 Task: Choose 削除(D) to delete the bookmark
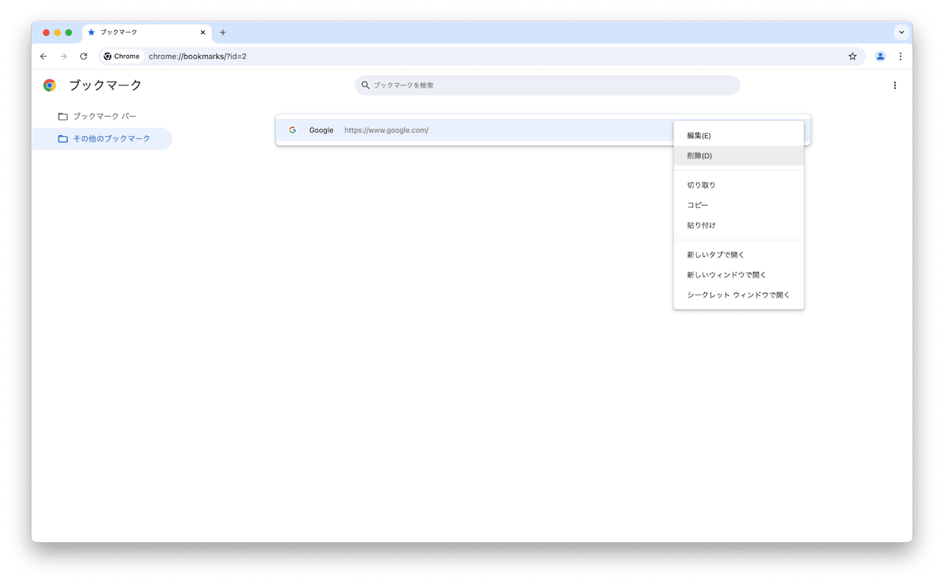coord(738,156)
